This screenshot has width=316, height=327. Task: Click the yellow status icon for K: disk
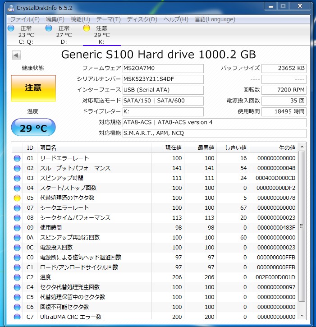(x=86, y=28)
